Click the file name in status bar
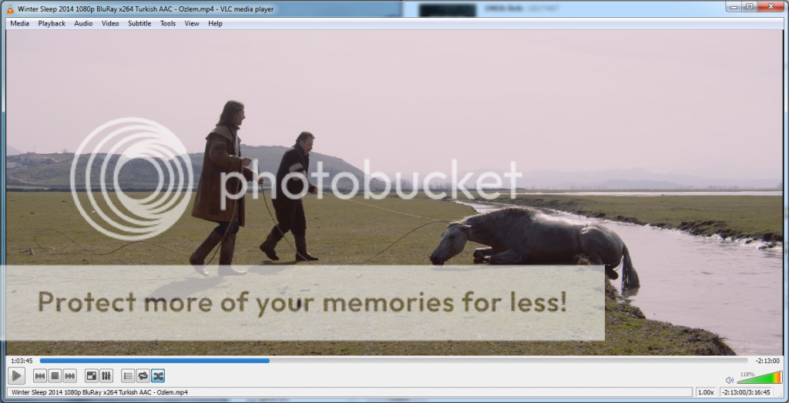 (x=99, y=392)
